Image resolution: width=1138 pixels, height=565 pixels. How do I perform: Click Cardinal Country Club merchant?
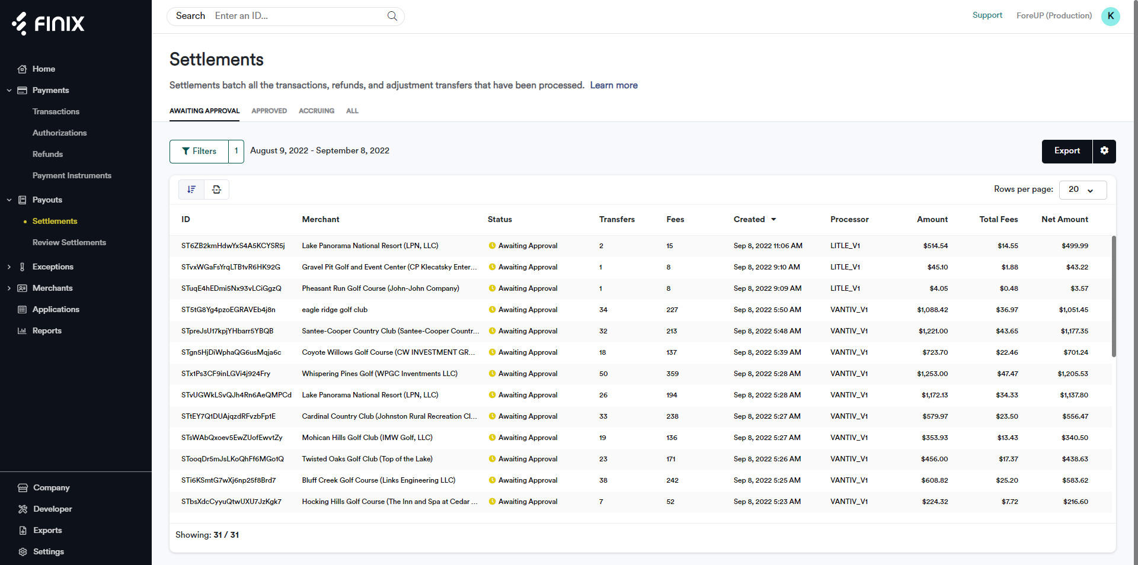pos(389,416)
